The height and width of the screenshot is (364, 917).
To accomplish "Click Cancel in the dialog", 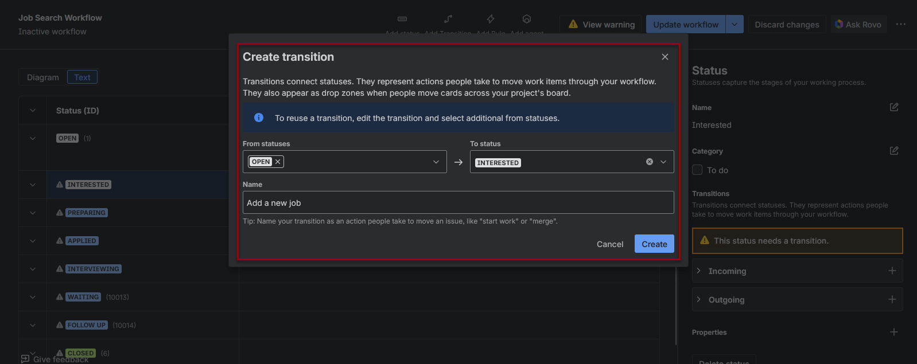I will coord(609,244).
